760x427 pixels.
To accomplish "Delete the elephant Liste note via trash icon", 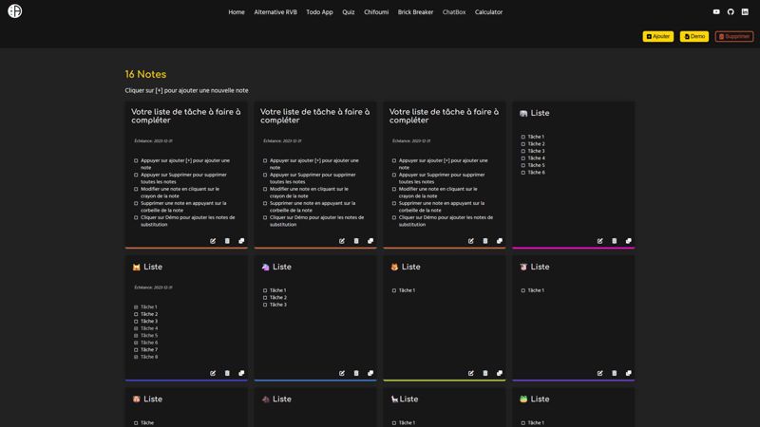I will 615,241.
